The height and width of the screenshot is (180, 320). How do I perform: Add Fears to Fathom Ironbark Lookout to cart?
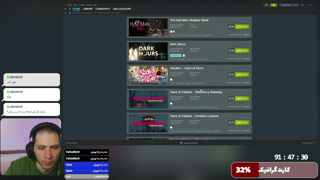tap(242, 122)
